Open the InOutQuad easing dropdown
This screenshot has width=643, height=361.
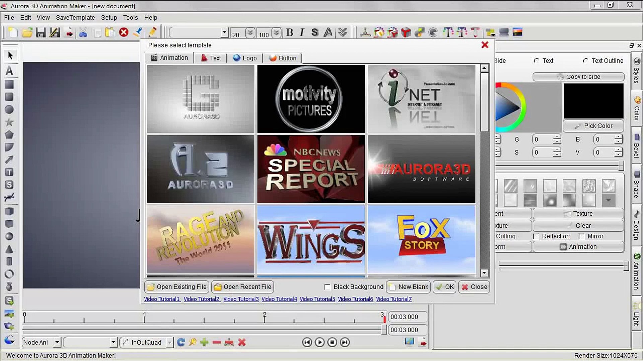[169, 342]
